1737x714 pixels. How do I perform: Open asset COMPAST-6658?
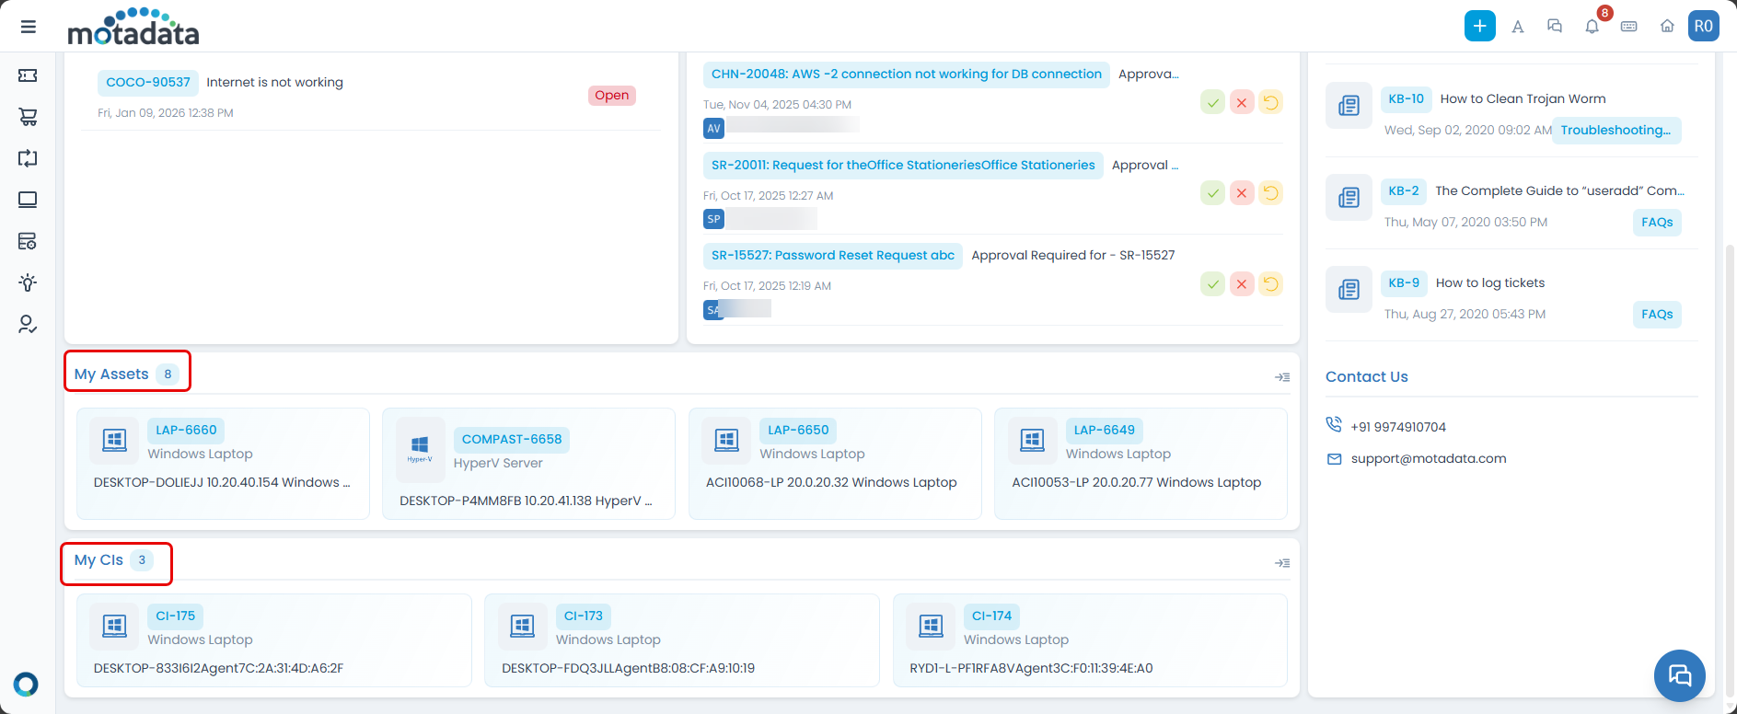tap(512, 440)
